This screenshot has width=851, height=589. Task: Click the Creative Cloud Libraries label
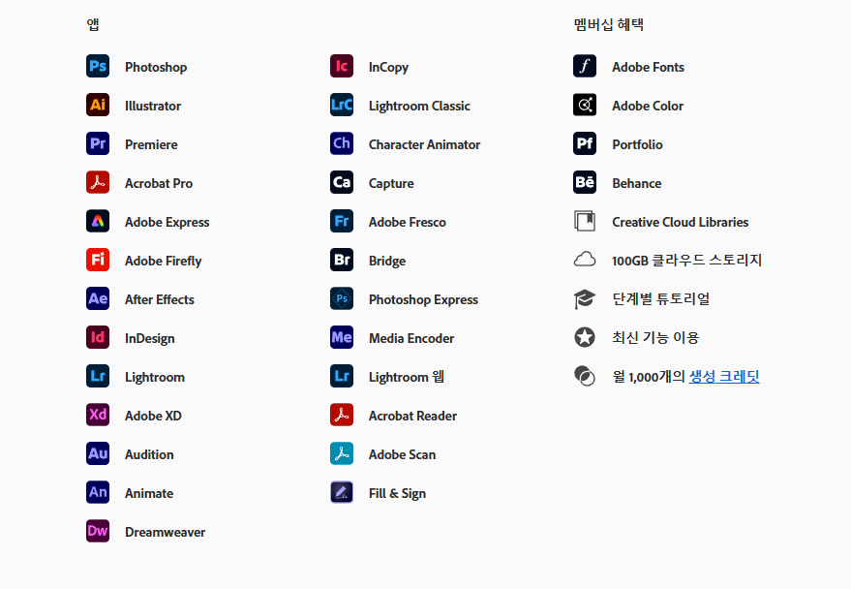tap(680, 222)
